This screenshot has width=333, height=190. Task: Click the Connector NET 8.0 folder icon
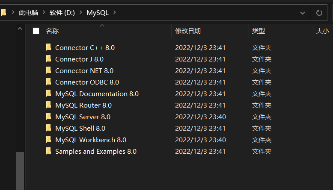(48, 70)
